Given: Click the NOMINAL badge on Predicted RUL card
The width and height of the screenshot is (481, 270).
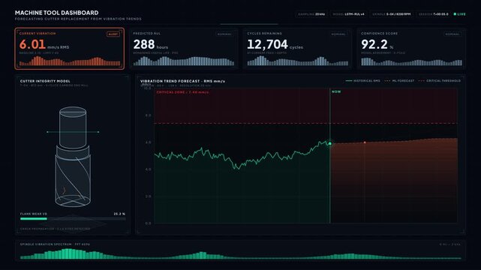Looking at the screenshot, I should point(224,34).
